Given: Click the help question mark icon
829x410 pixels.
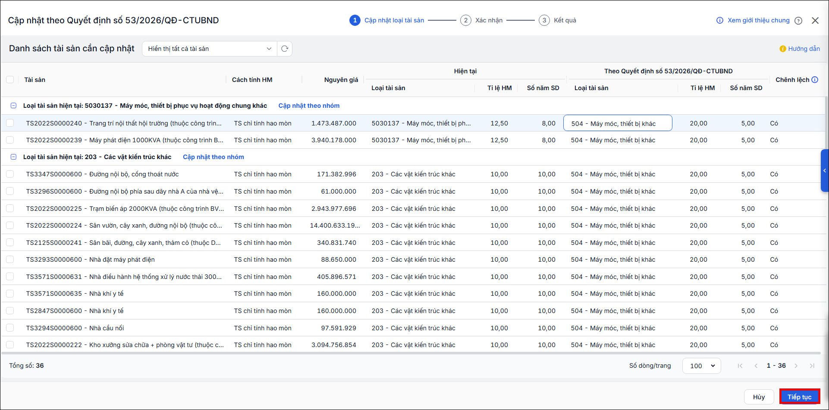Looking at the screenshot, I should [798, 21].
